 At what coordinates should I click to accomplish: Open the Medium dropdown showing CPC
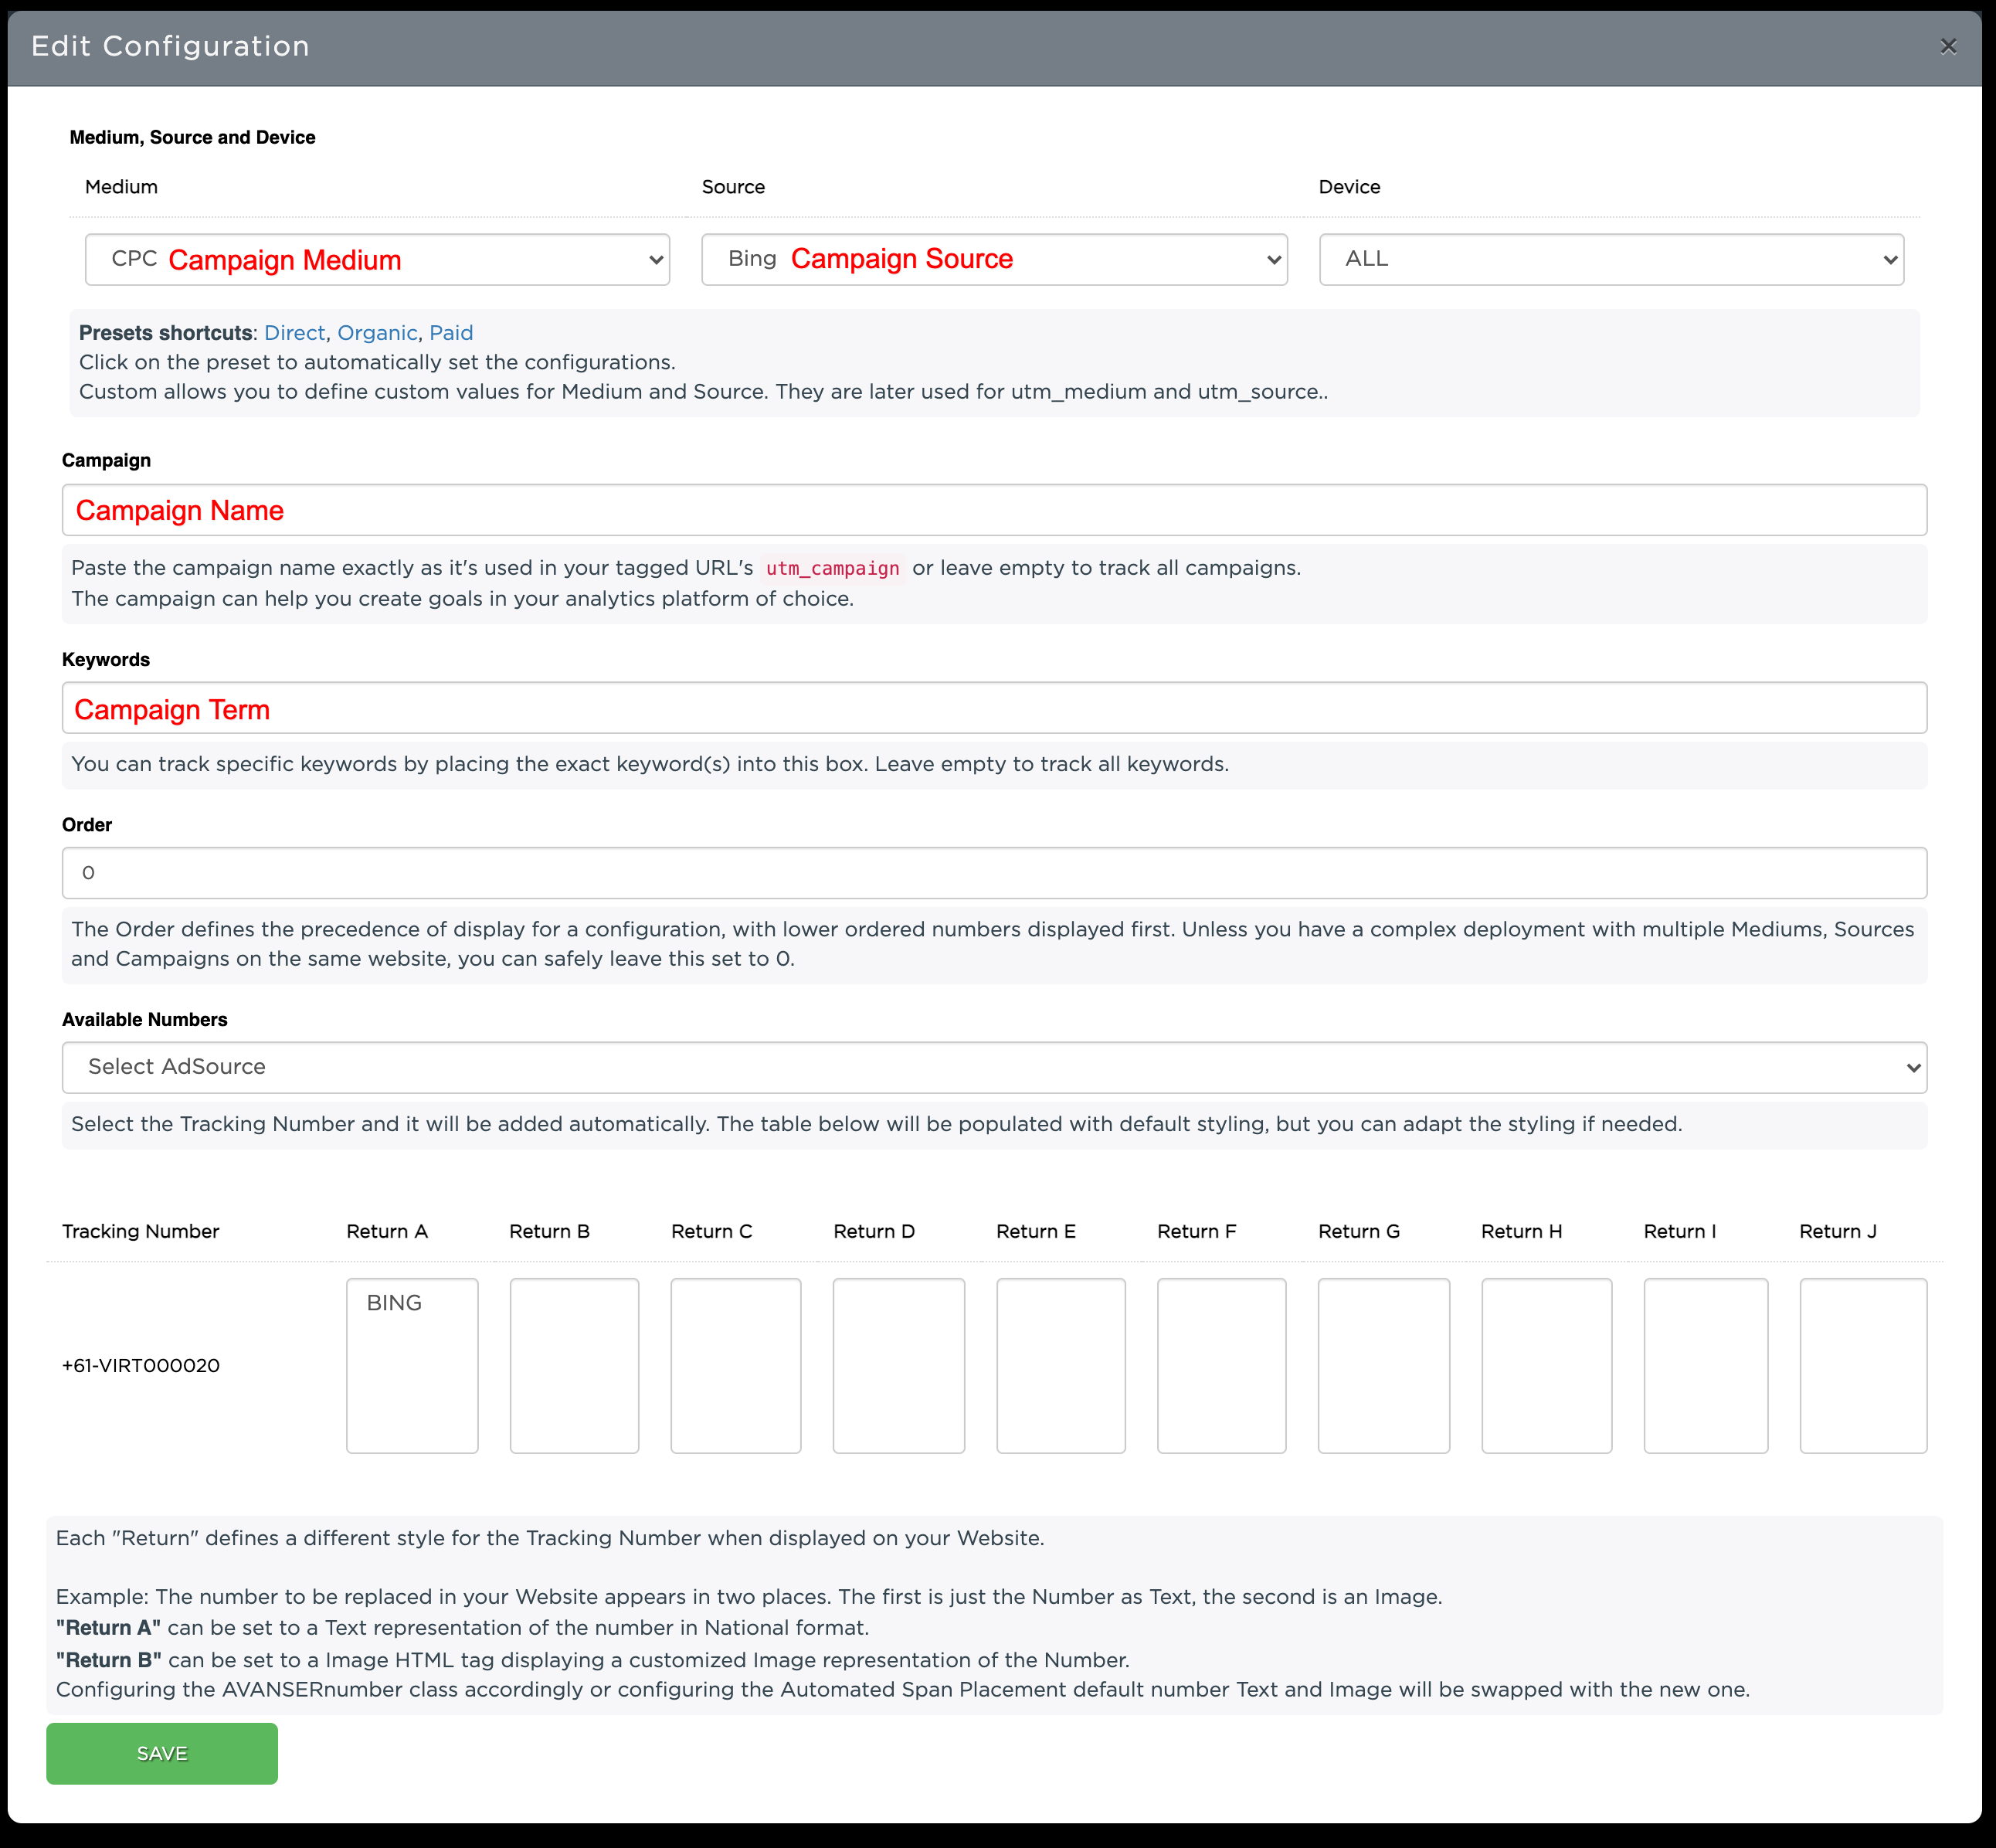tap(377, 260)
